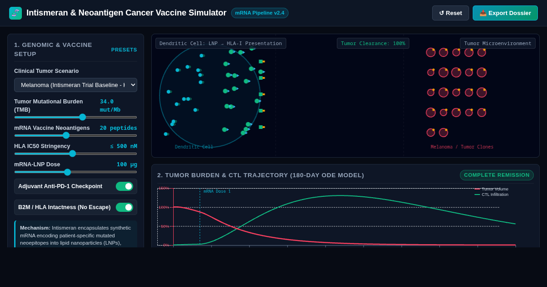Screen dimensions: 547x287
Task: Click the mRNA Pipeline v2.4 badge
Action: (260, 13)
